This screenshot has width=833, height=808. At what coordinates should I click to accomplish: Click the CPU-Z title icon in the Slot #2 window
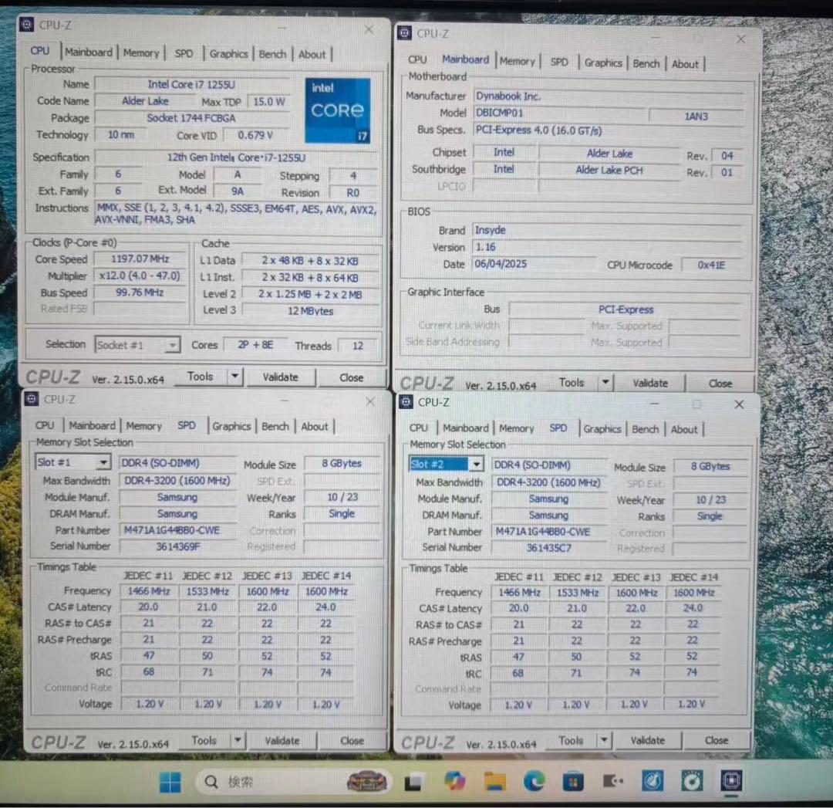pyautogui.click(x=406, y=402)
